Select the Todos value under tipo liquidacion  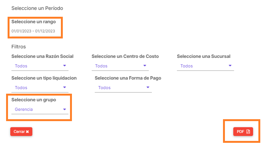tap(21, 88)
